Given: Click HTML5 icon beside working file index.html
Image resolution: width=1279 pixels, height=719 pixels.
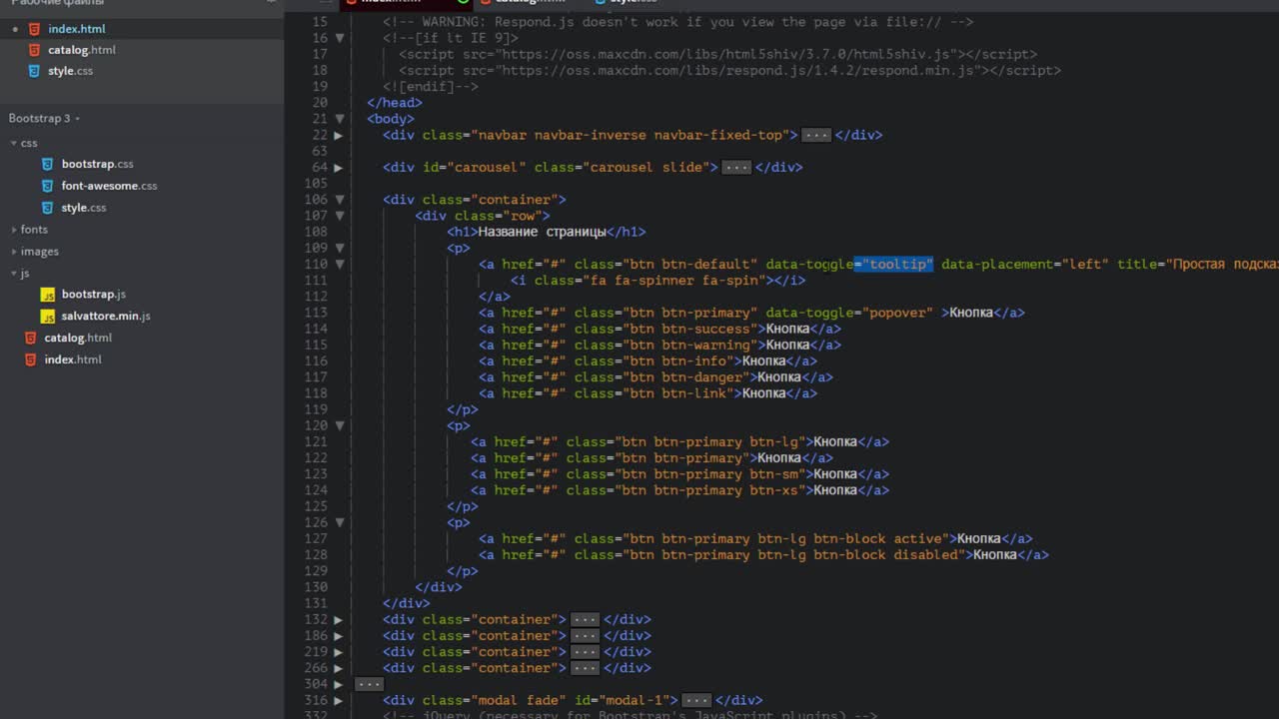Looking at the screenshot, I should [35, 29].
